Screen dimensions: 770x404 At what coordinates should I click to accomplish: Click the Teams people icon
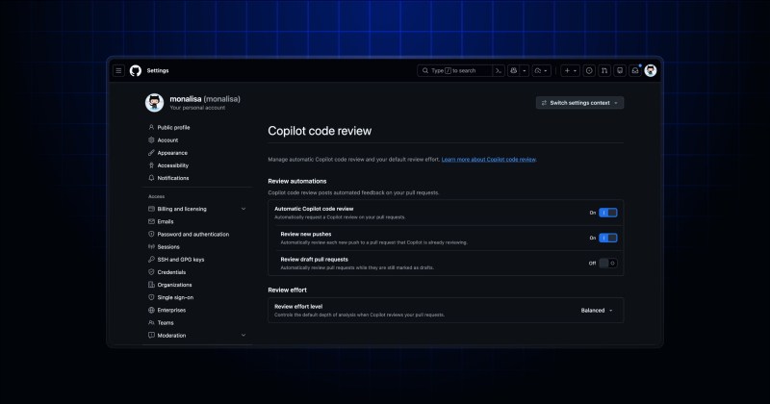pos(151,322)
